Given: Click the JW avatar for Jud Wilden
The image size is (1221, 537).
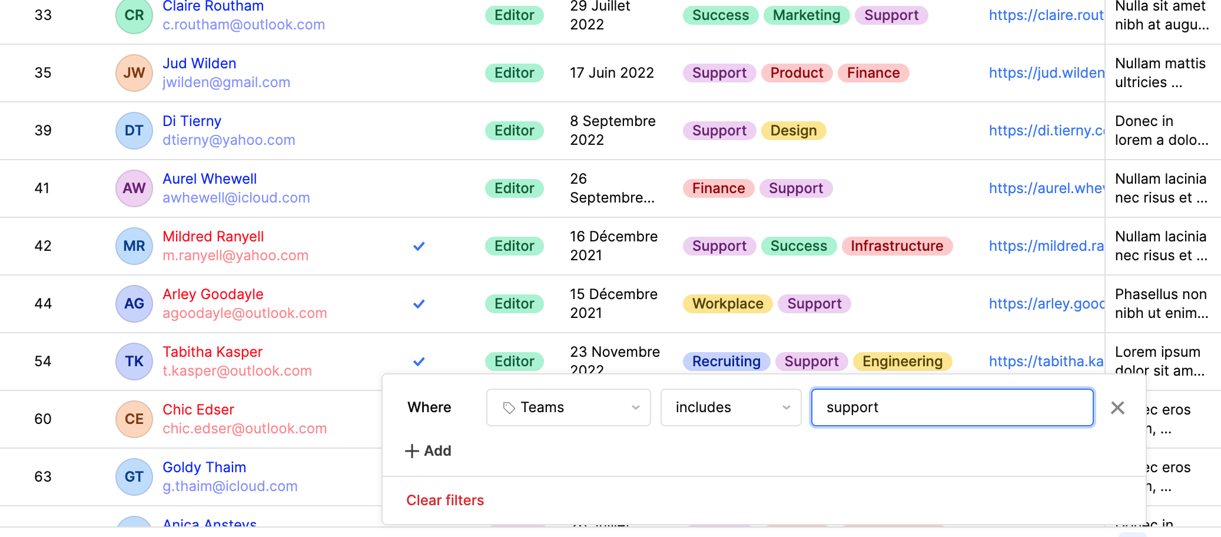Looking at the screenshot, I should point(134,73).
